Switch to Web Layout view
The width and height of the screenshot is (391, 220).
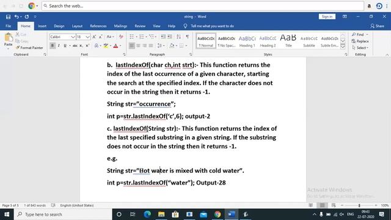pos(334,205)
